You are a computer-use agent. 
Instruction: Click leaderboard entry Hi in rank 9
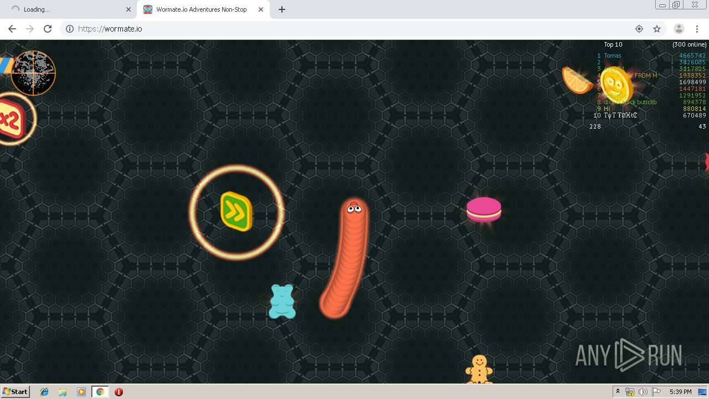click(x=607, y=109)
